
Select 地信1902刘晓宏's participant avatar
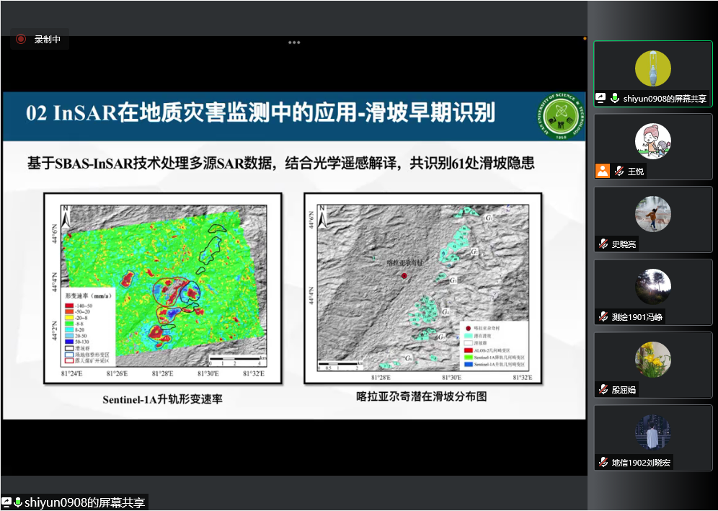point(652,432)
